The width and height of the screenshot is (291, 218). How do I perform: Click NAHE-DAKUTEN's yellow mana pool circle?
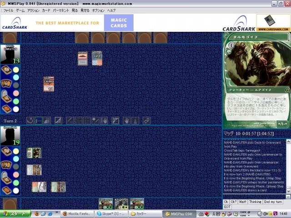click(16, 70)
